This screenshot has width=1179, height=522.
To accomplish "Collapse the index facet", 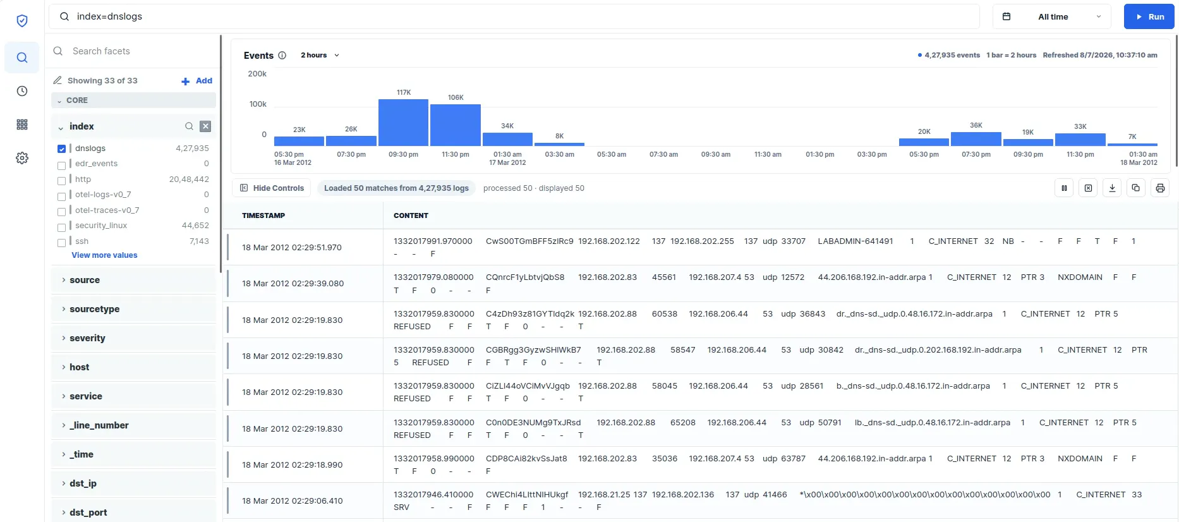I will (61, 127).
